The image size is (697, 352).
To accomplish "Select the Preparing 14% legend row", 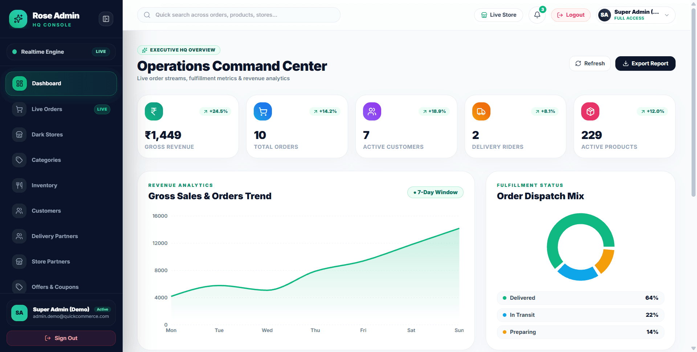I will (x=580, y=332).
